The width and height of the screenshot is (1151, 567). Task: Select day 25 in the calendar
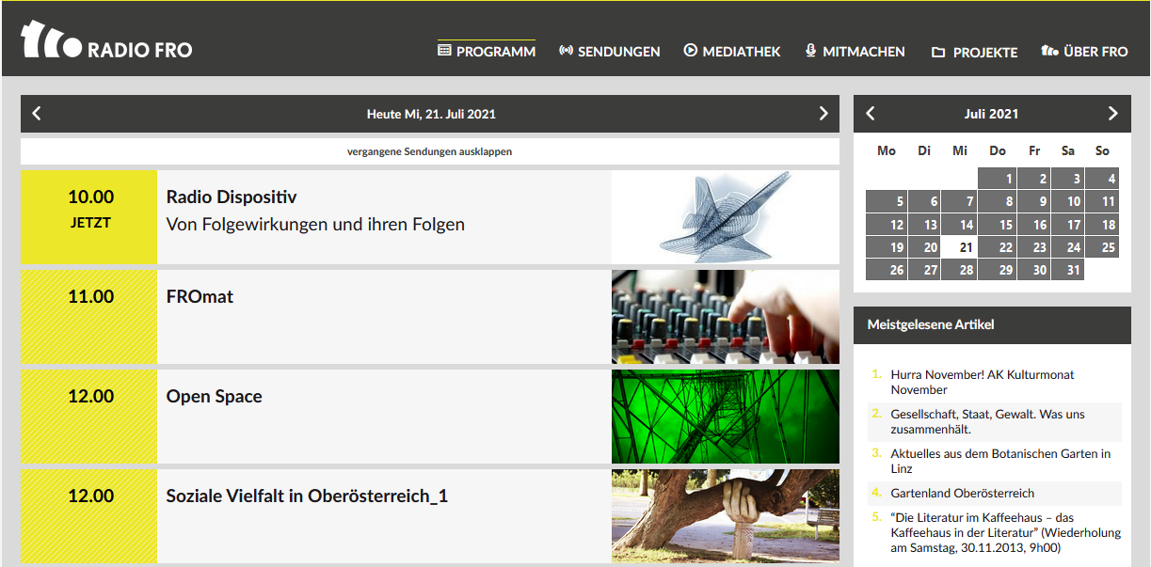pos(1102,247)
